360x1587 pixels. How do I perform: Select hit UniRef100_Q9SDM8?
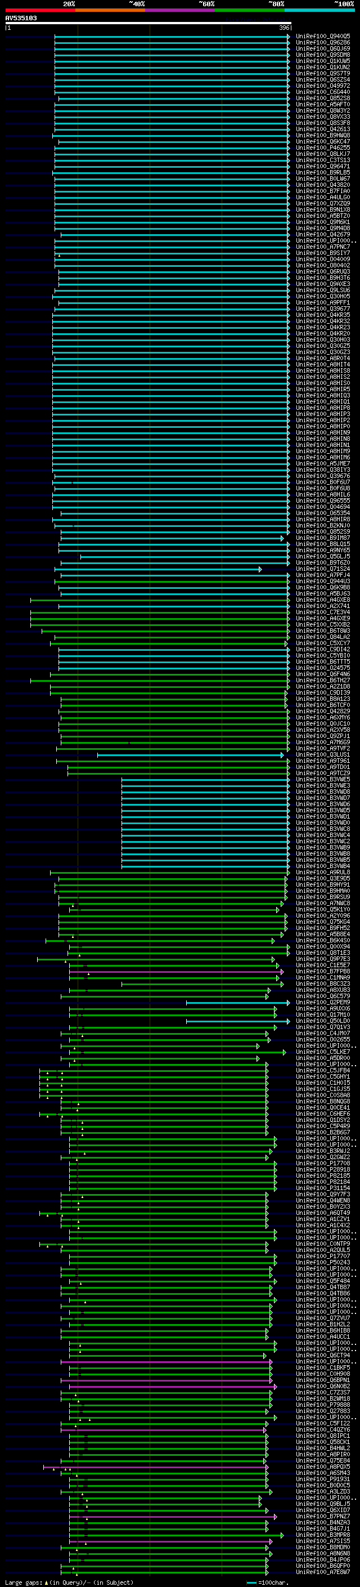pos(323,55)
